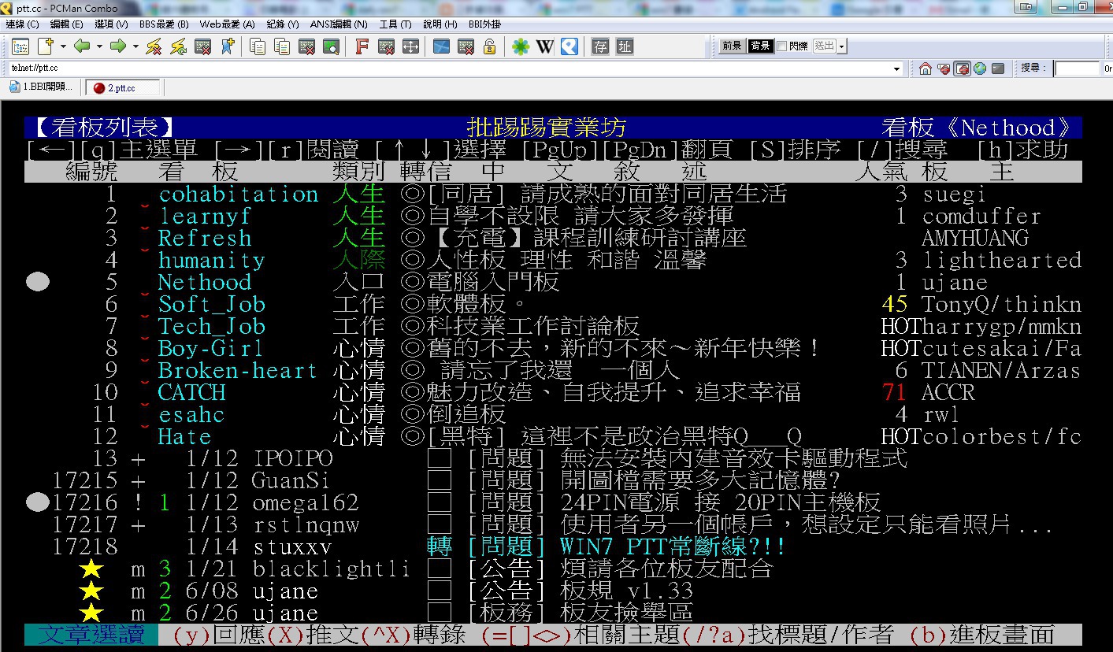Click the new tab page icon
Image resolution: width=1113 pixels, height=652 pixels.
pos(46,46)
